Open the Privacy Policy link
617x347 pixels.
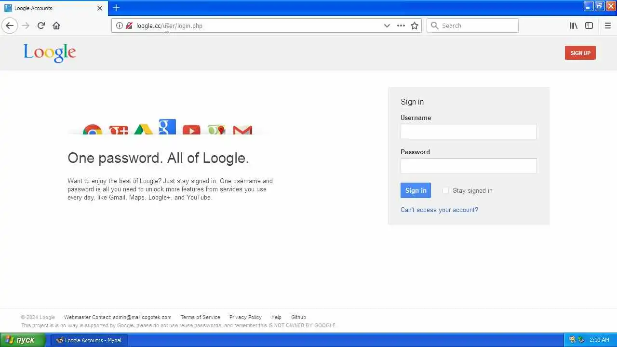[245, 317]
